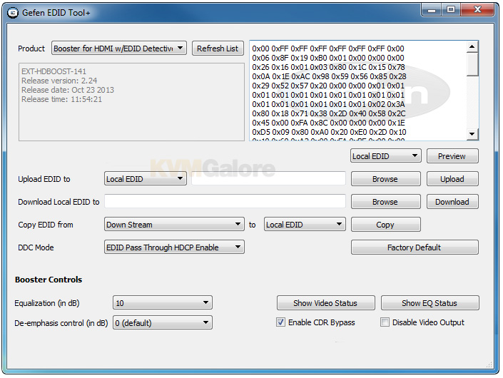Click the Show EQ Status button
Image resolution: width=503 pixels, height=378 pixels.
click(x=430, y=303)
